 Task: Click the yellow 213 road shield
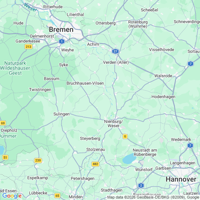pyautogui.click(x=28, y=47)
